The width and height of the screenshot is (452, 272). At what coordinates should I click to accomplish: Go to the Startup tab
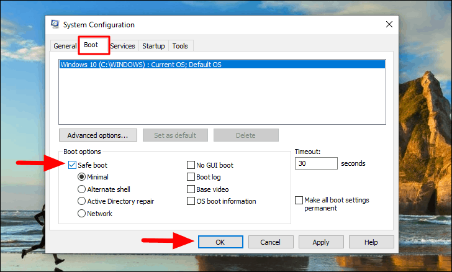[x=153, y=46]
